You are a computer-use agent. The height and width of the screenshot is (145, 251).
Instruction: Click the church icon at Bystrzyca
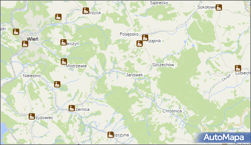pos(86,11)
